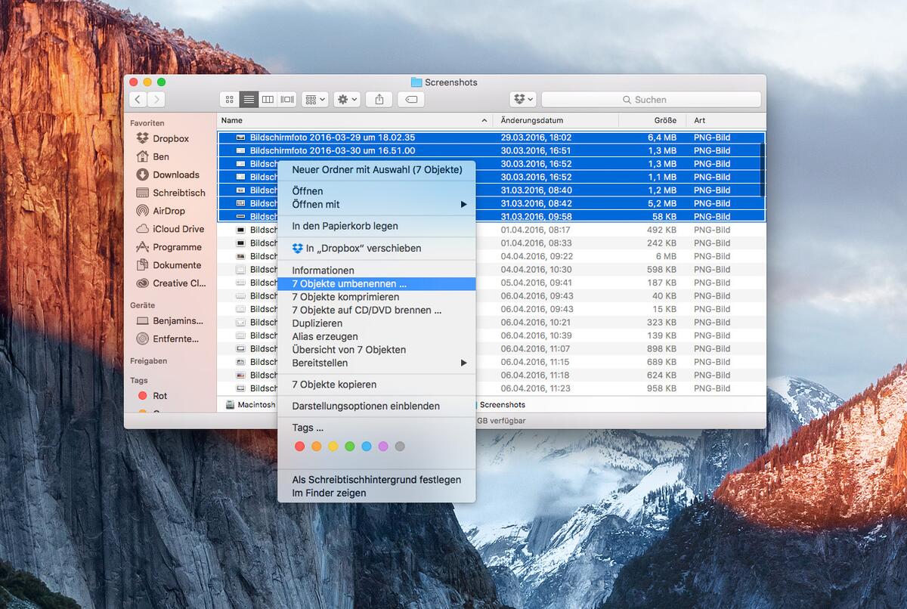Open the Dropbox toolbar dropdown
Image resolution: width=907 pixels, height=609 pixels.
point(523,100)
